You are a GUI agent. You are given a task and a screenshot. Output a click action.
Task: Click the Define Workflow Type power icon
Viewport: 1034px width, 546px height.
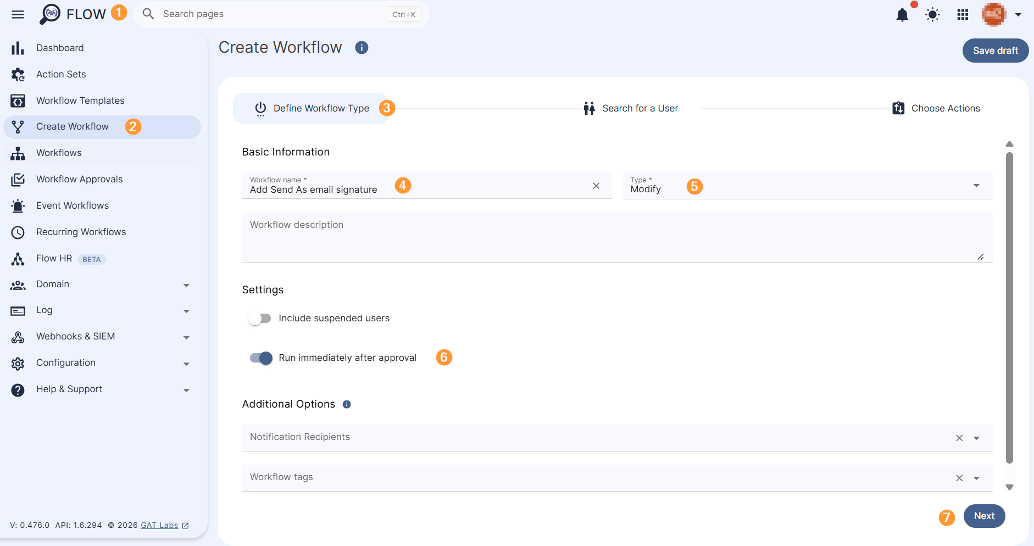260,109
